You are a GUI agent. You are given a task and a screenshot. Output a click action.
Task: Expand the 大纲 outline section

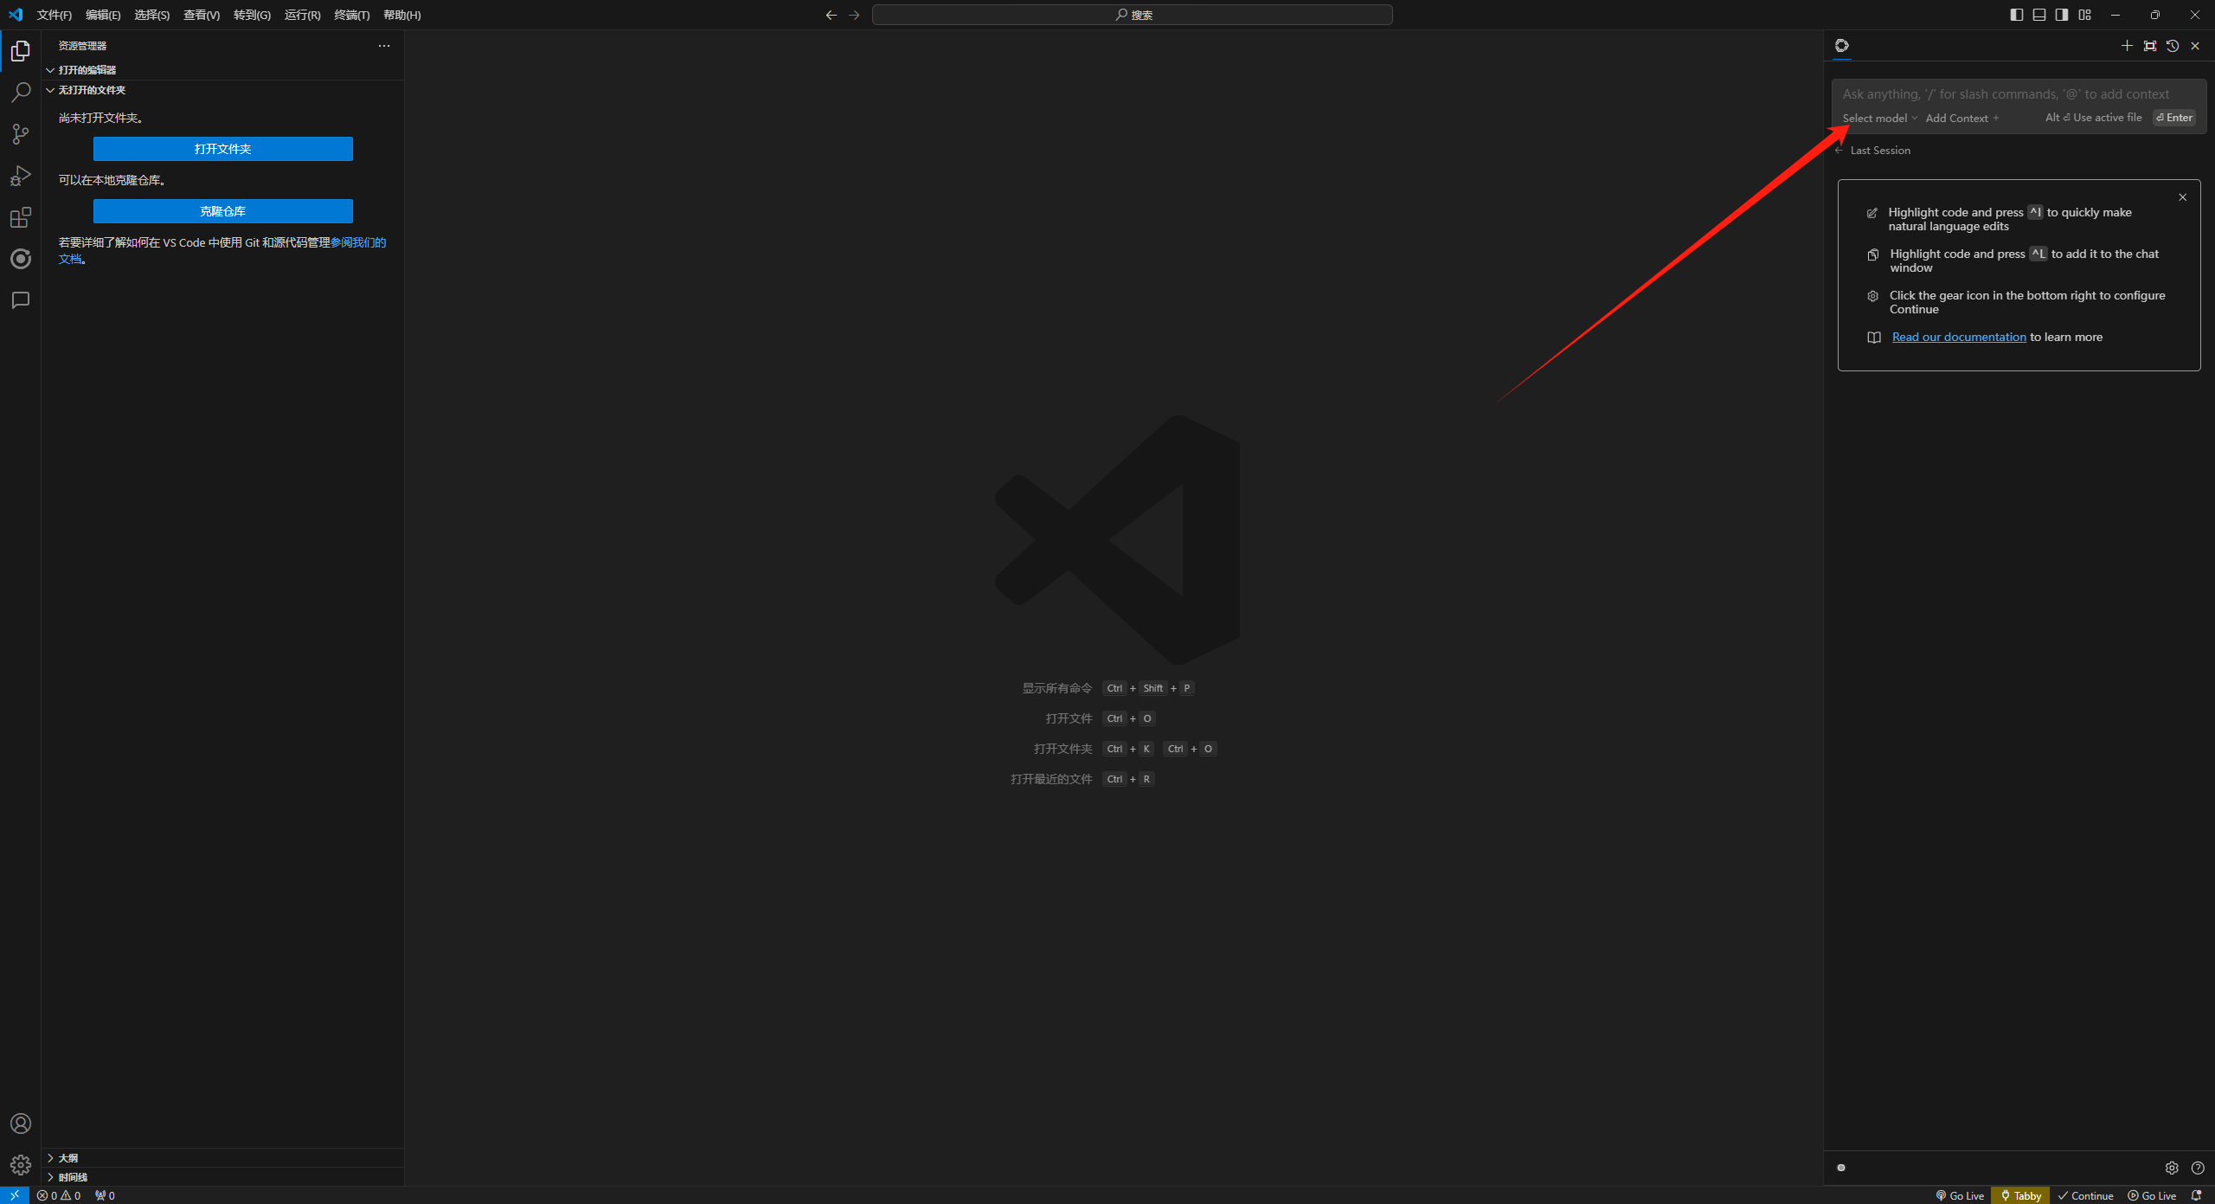pos(67,1157)
